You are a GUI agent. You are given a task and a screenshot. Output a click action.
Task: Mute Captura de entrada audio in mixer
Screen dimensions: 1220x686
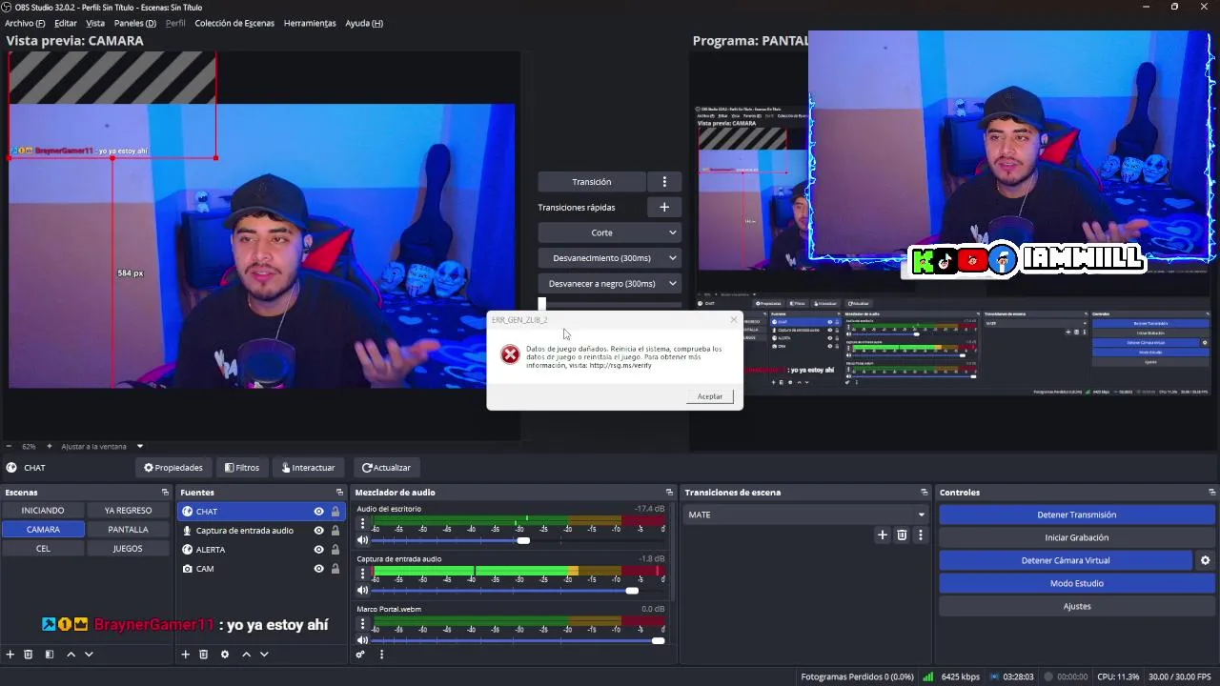coord(362,591)
